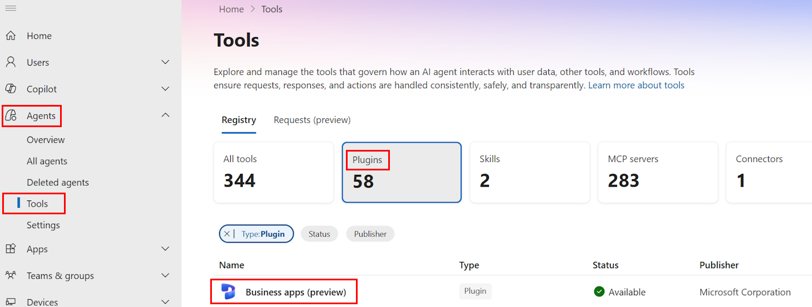812x307 pixels.
Task: Click the Devices icon in sidebar
Action: click(x=11, y=302)
